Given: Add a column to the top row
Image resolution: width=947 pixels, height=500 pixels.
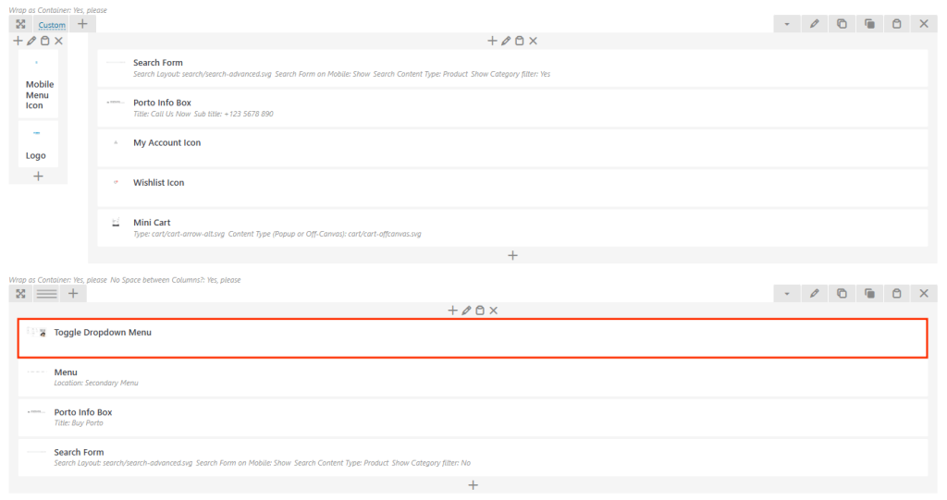Looking at the screenshot, I should pyautogui.click(x=82, y=24).
